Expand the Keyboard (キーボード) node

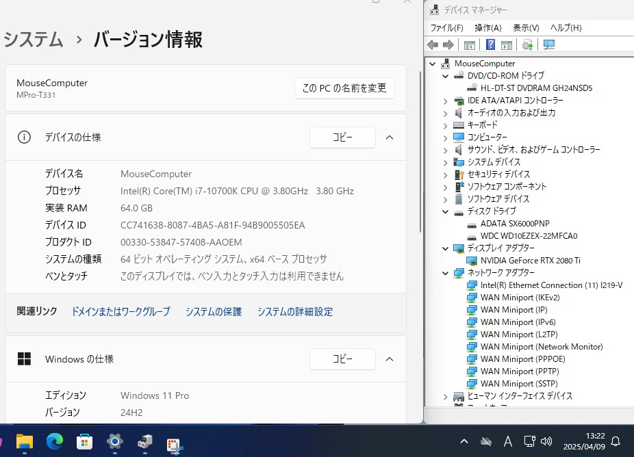point(446,126)
